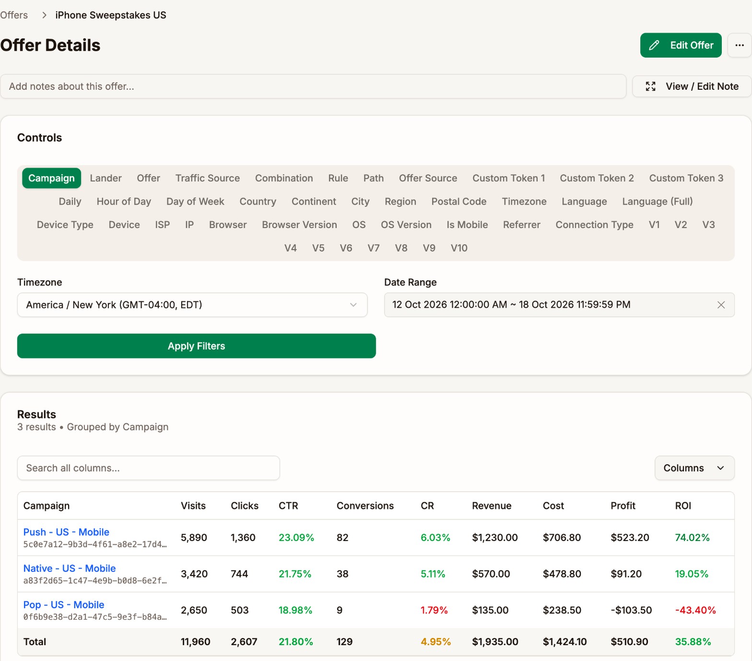Image resolution: width=752 pixels, height=661 pixels.
Task: Select Custom Token 1 grouping
Action: 509,178
